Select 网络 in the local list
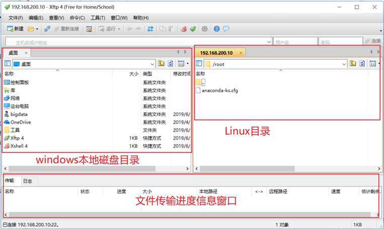The width and height of the screenshot is (384, 229). click(x=12, y=98)
